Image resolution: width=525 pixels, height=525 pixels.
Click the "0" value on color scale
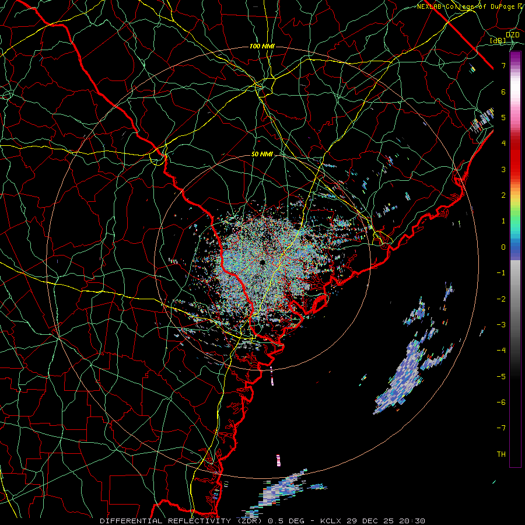coord(503,247)
